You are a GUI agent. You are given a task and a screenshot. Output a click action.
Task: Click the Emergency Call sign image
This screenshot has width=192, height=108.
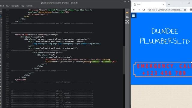click(163, 70)
